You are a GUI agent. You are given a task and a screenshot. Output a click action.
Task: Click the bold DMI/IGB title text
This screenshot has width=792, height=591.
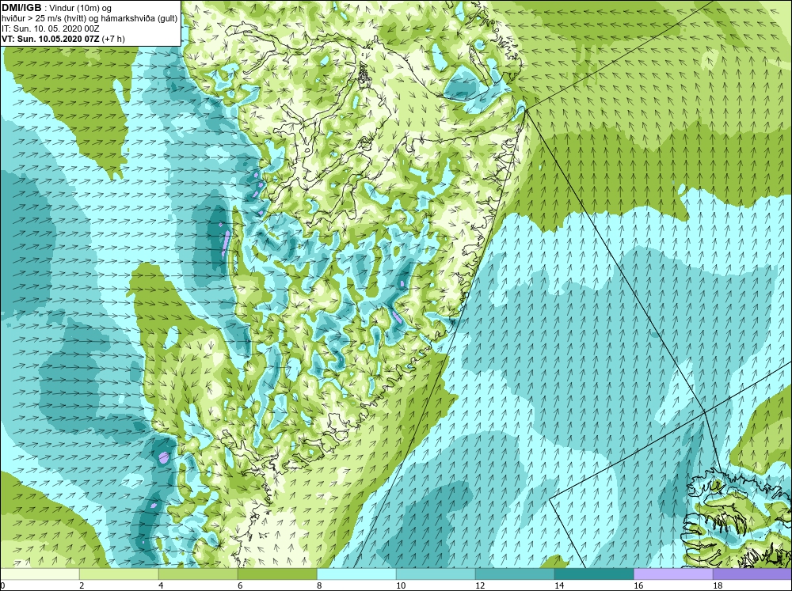pyautogui.click(x=21, y=8)
